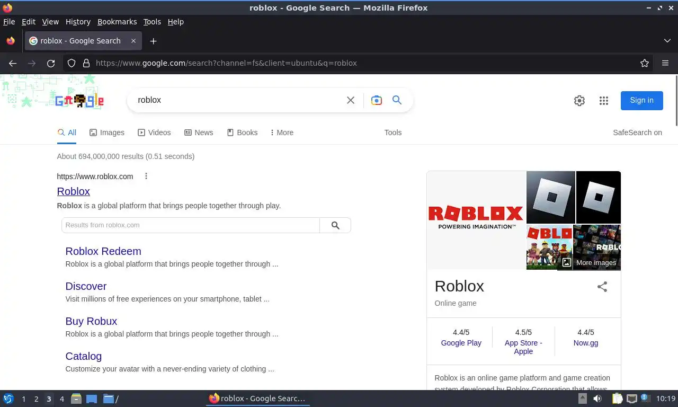The image size is (678, 407).
Task: Open the View menu
Action: 50,22
